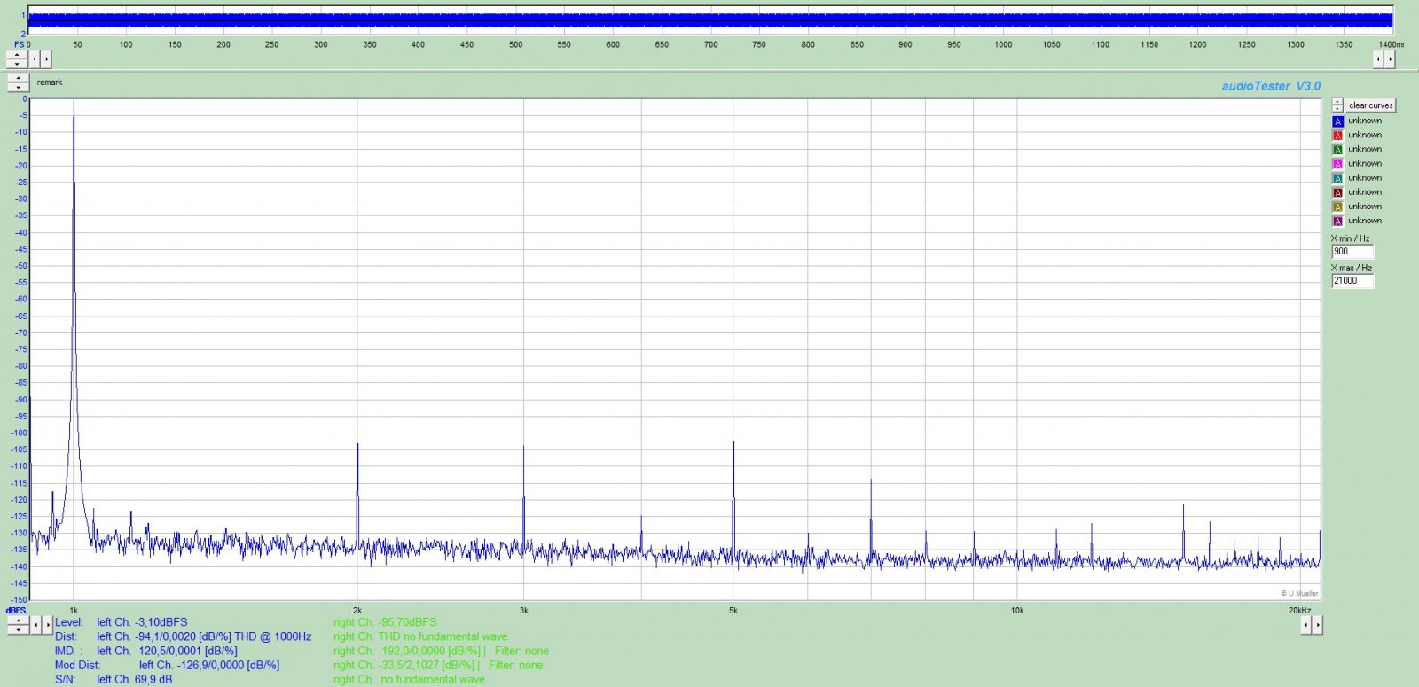1419x687 pixels.
Task: Click the right arrow under the 1400ms time mark
Action: click(x=1390, y=59)
